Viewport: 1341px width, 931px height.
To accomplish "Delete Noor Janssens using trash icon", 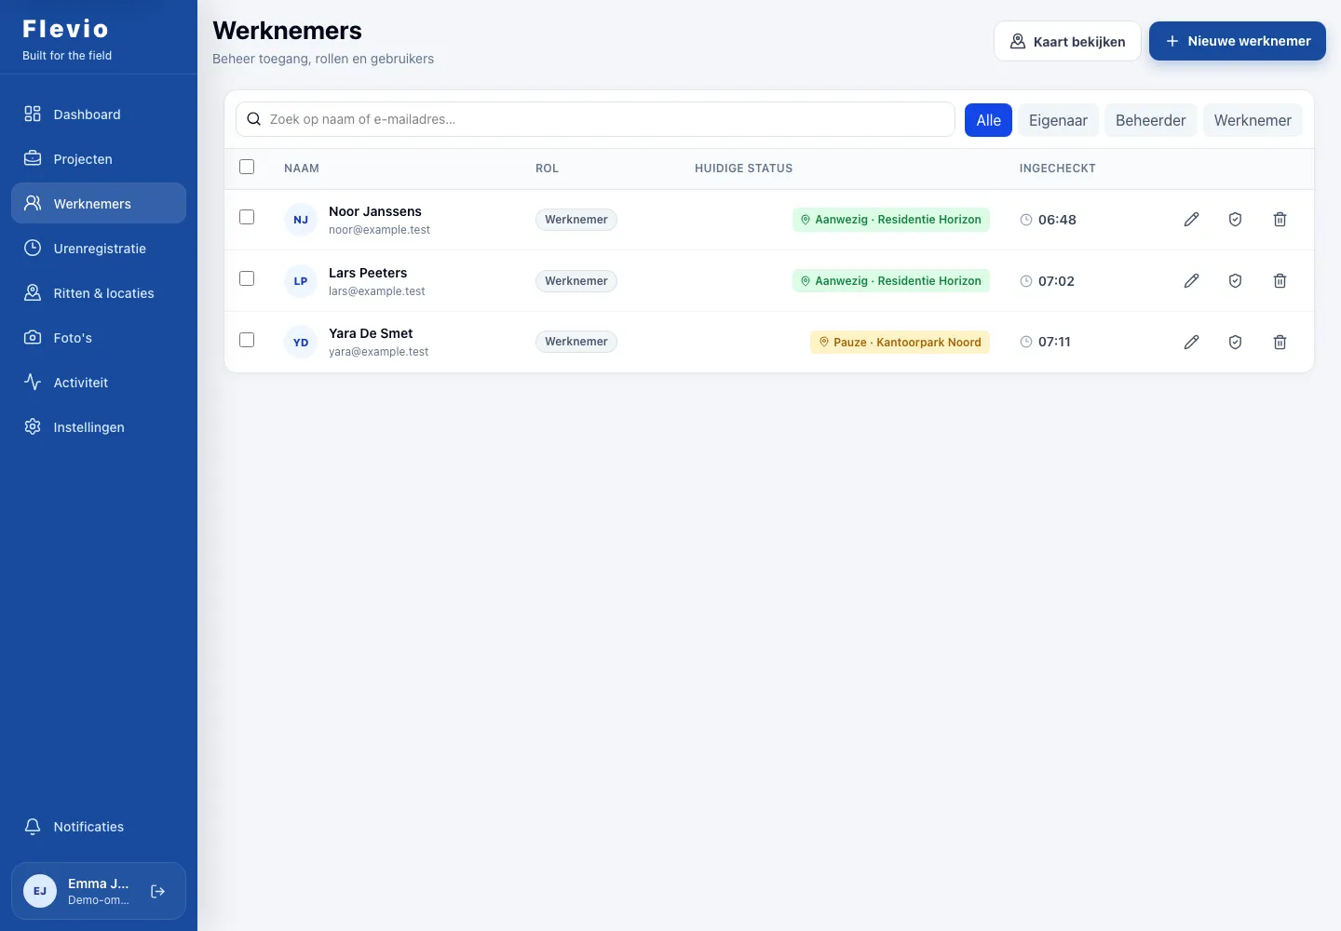I will click(1280, 220).
